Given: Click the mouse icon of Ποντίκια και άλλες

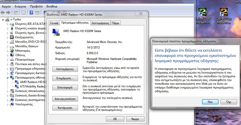Looking at the screenshot, I should point(12,64).
